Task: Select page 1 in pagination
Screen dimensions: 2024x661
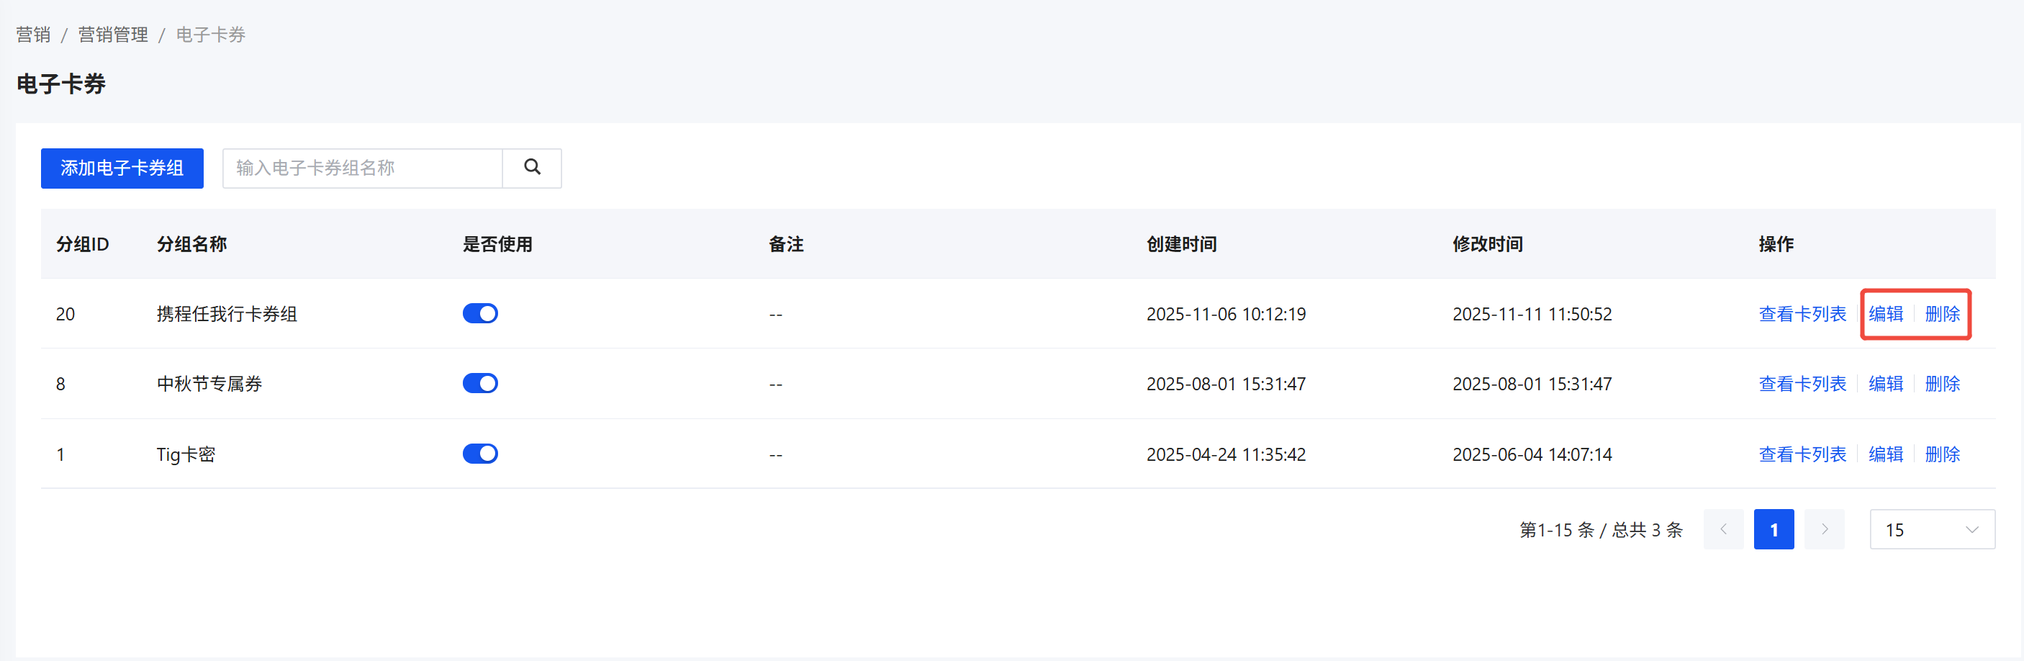Action: coord(1774,529)
